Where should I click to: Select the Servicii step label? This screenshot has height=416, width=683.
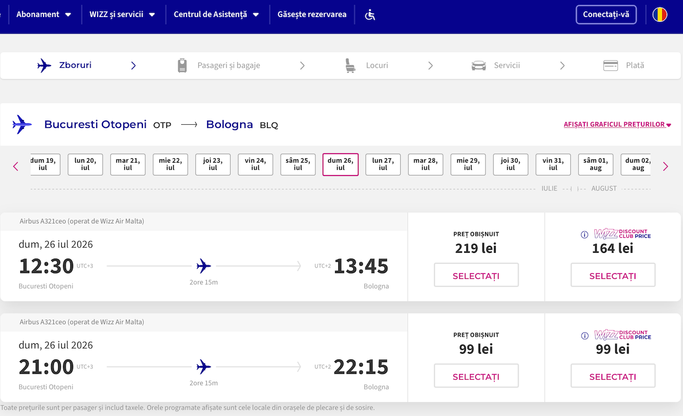point(507,66)
